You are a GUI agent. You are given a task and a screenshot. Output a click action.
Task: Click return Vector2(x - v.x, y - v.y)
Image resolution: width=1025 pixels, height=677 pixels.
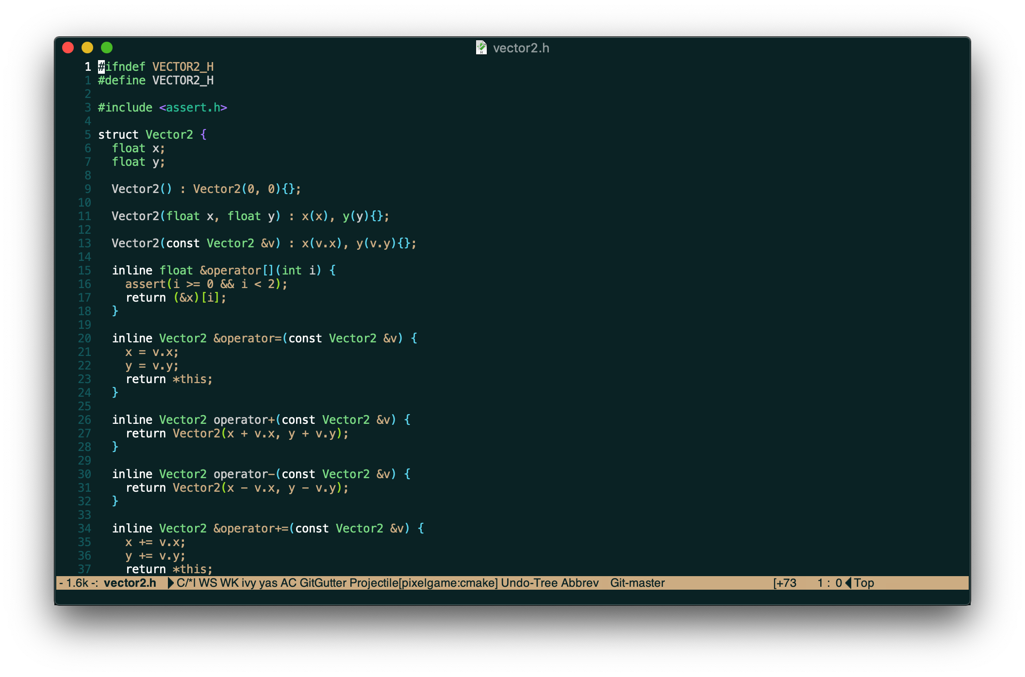[237, 487]
